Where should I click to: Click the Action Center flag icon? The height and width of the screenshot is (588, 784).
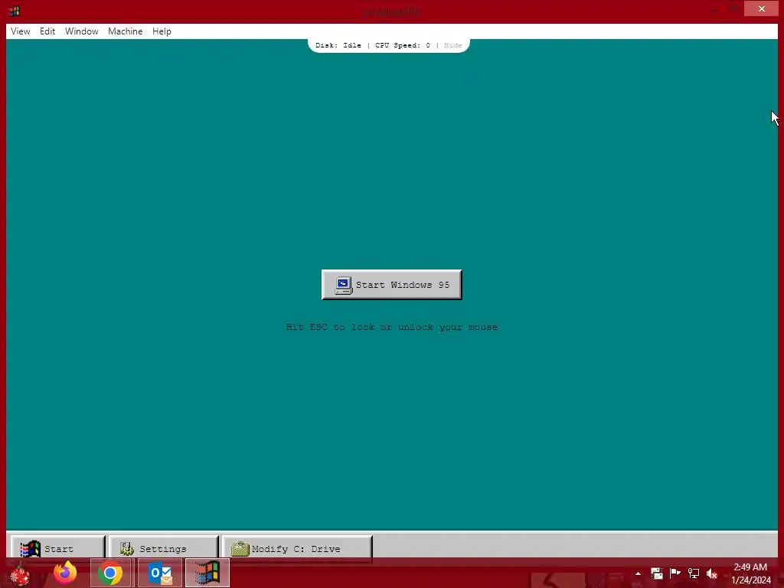(675, 573)
